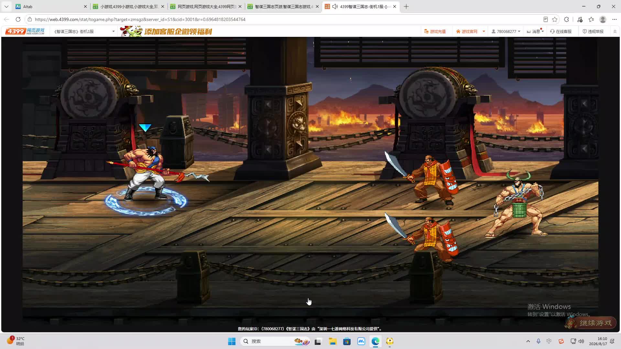Close the 智谋三国志页游 tab
The height and width of the screenshot is (349, 621).
pyautogui.click(x=317, y=6)
